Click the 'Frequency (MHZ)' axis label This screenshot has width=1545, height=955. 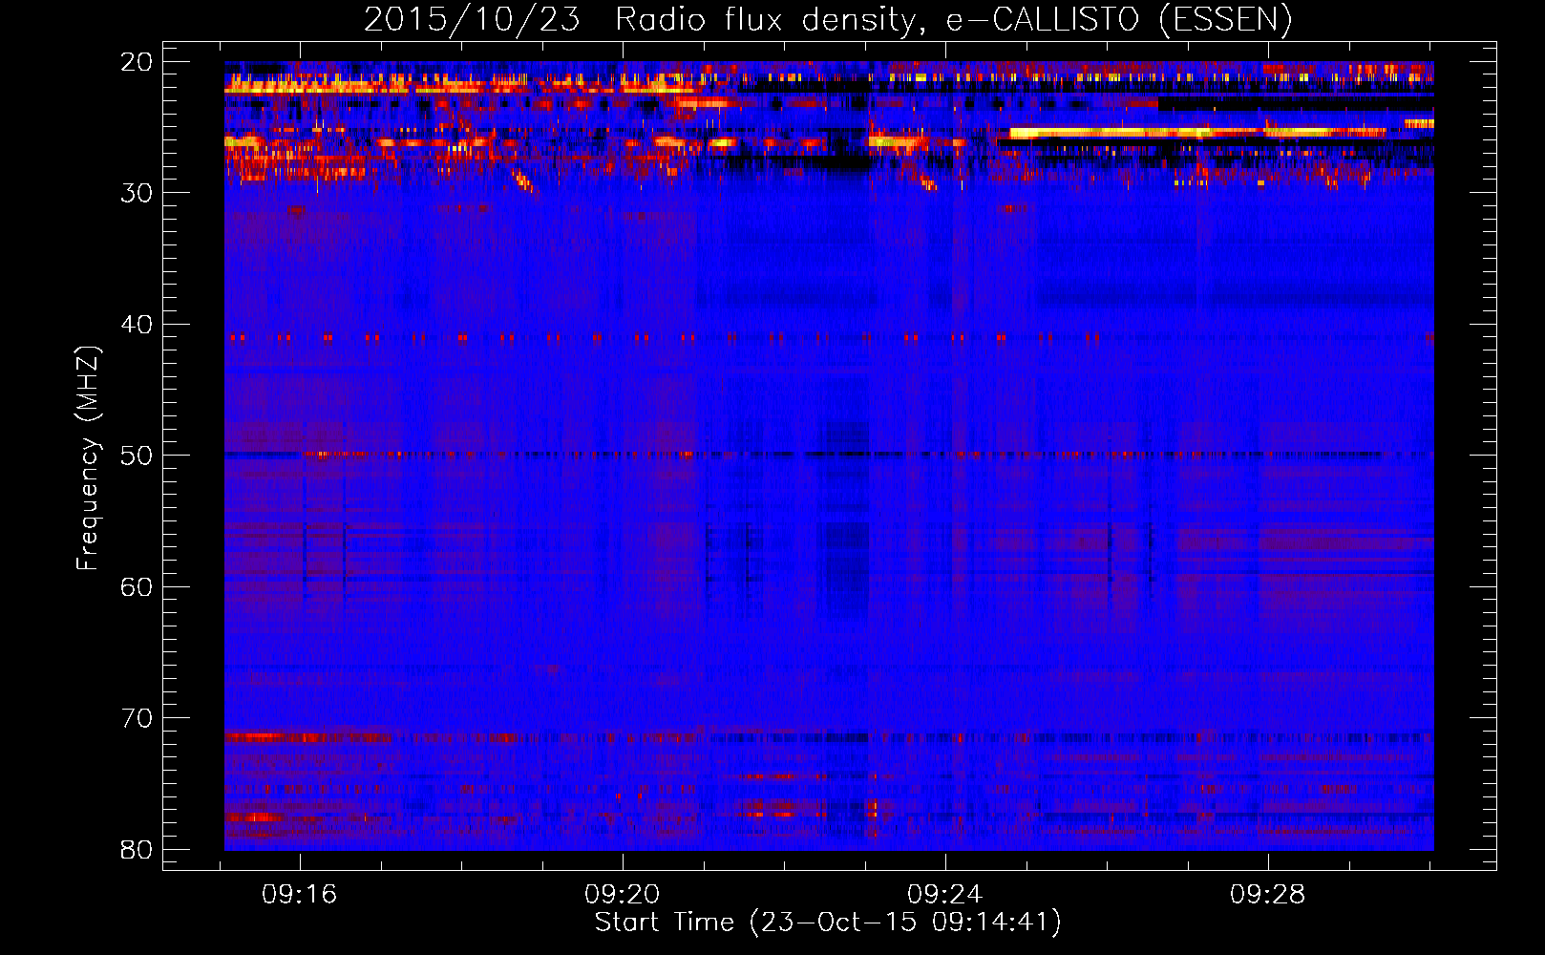[x=88, y=458]
